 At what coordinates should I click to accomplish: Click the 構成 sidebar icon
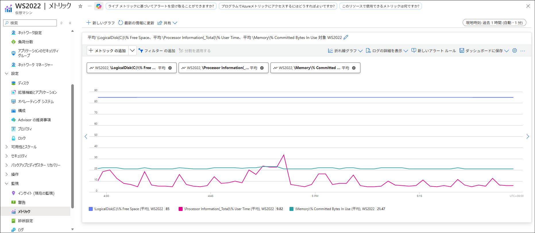click(13, 111)
